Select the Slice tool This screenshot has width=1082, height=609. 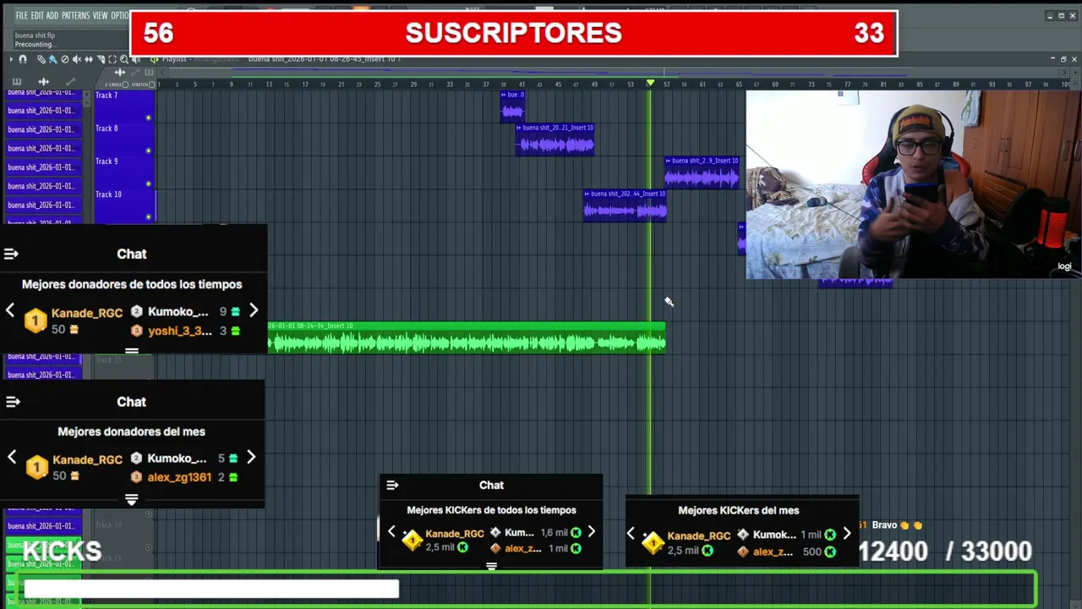click(101, 59)
